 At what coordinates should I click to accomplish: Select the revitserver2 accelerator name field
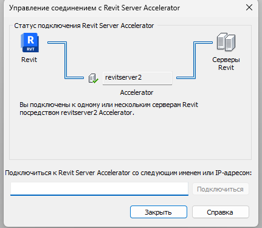pos(137,78)
